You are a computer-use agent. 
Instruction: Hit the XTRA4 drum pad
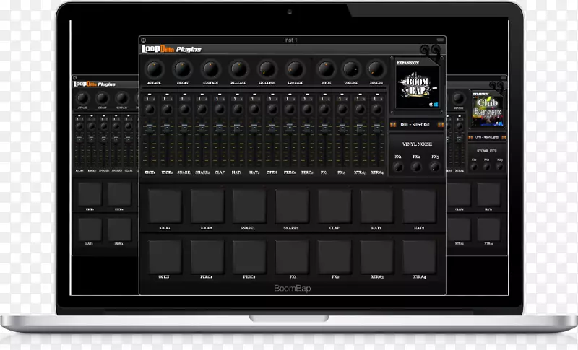pos(420,256)
